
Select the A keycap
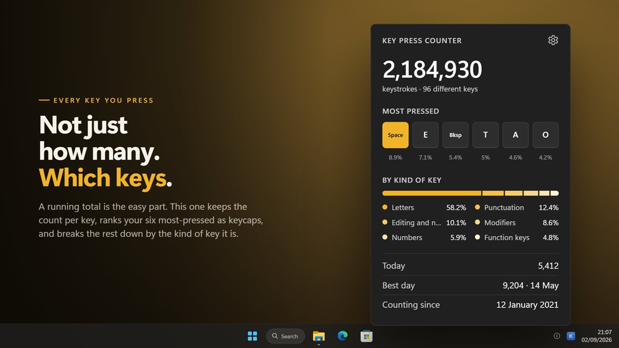pos(516,135)
